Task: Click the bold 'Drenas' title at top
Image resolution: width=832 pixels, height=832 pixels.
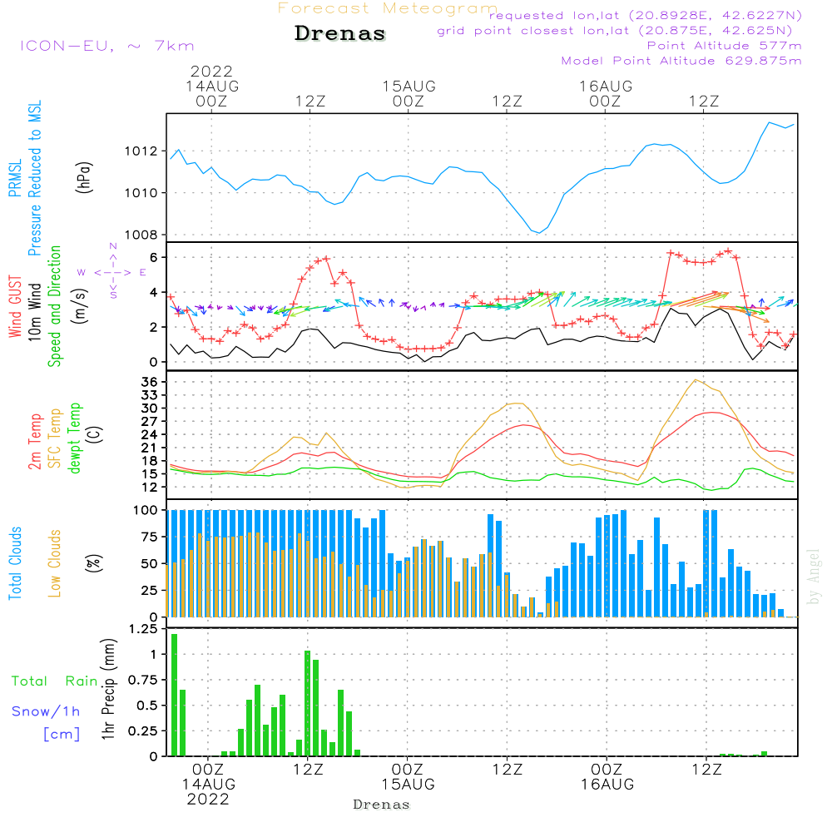Action: pos(340,33)
